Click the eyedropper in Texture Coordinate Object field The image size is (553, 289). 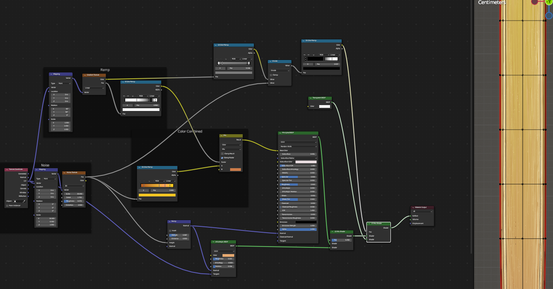(24, 201)
